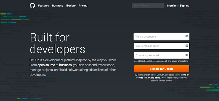
Task: Click the Sign in link
Action: point(171,6)
